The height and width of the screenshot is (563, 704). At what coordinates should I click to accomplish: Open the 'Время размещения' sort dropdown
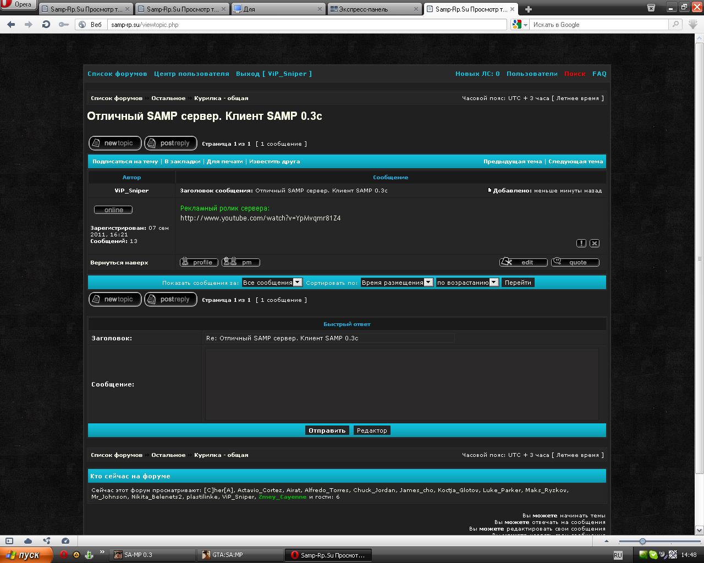(x=397, y=283)
